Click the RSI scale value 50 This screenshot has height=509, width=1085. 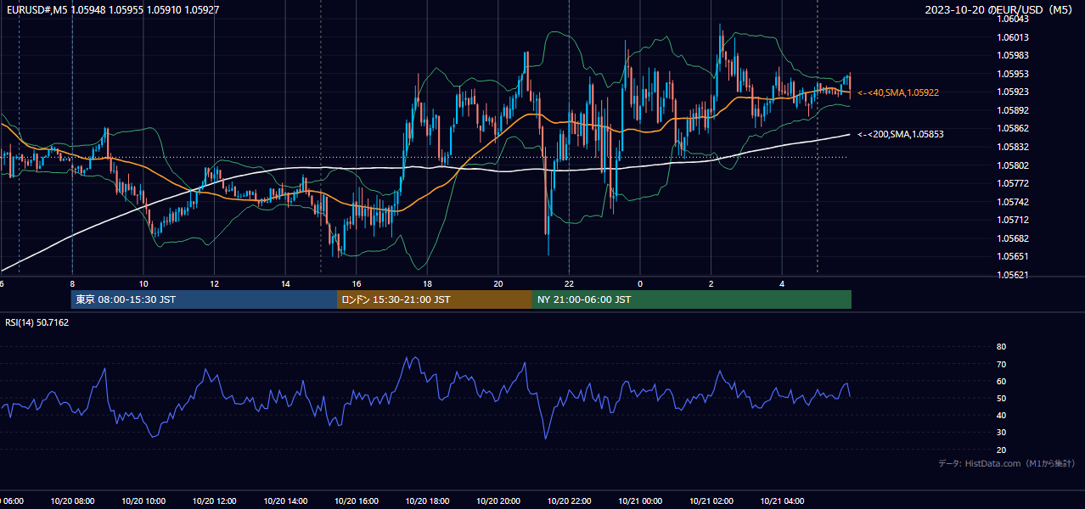click(x=1001, y=398)
